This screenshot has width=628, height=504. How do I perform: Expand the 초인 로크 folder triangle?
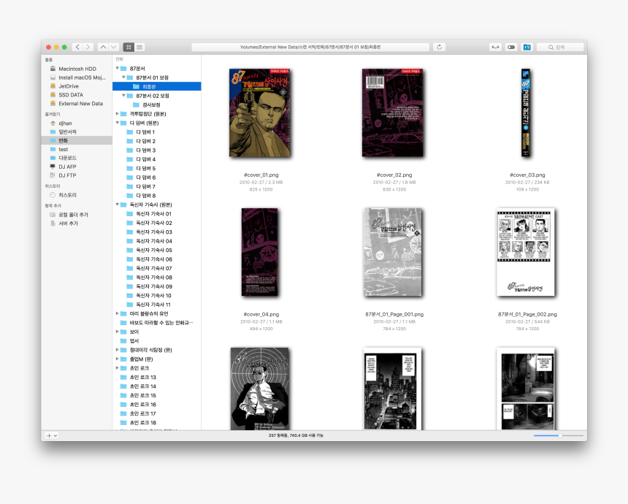[x=118, y=368]
